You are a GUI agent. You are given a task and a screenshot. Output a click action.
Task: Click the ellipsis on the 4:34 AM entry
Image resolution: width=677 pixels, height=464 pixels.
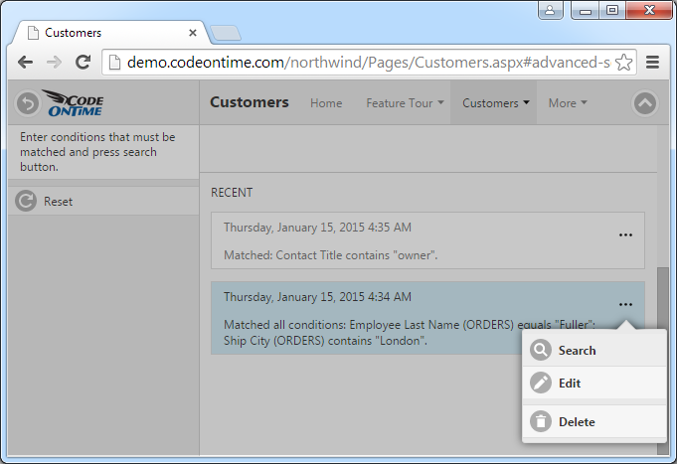(x=625, y=305)
